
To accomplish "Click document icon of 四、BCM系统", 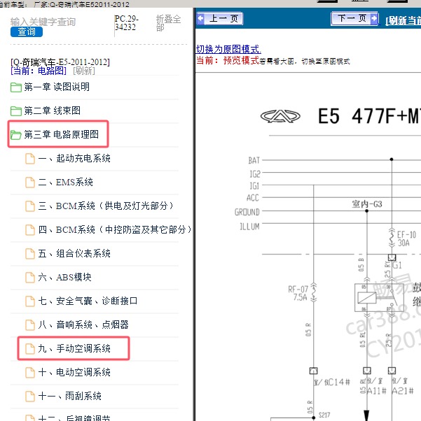I will tap(30, 229).
